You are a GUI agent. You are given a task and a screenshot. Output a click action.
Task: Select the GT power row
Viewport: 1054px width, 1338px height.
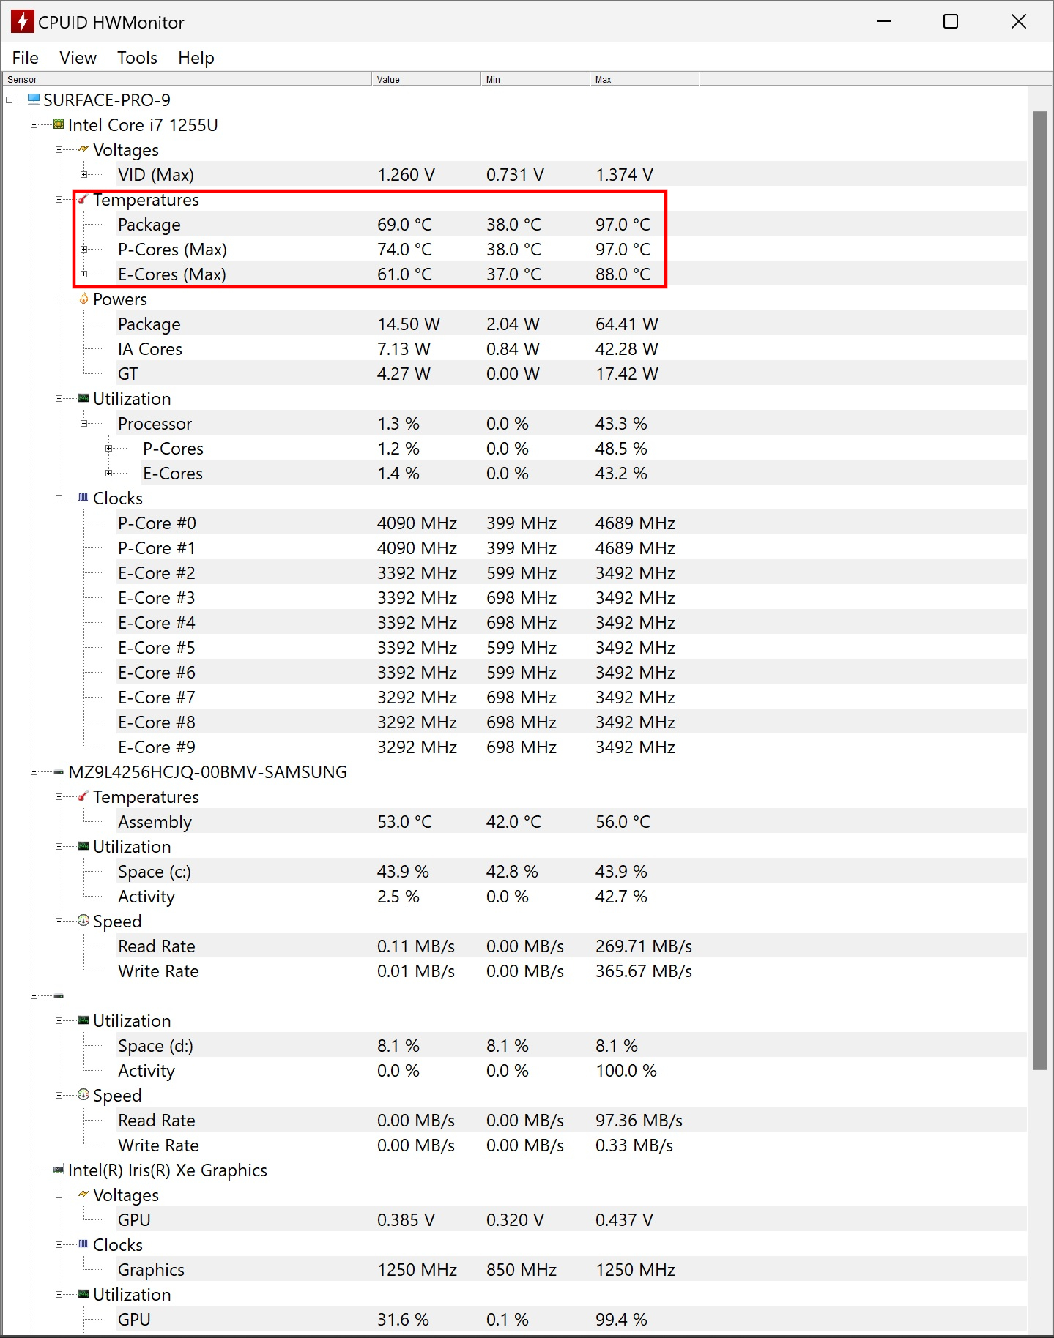click(x=571, y=373)
